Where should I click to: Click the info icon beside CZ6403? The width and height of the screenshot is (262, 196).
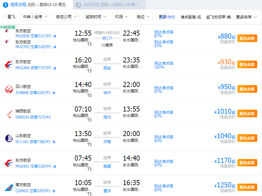pyautogui.click(x=54, y=191)
